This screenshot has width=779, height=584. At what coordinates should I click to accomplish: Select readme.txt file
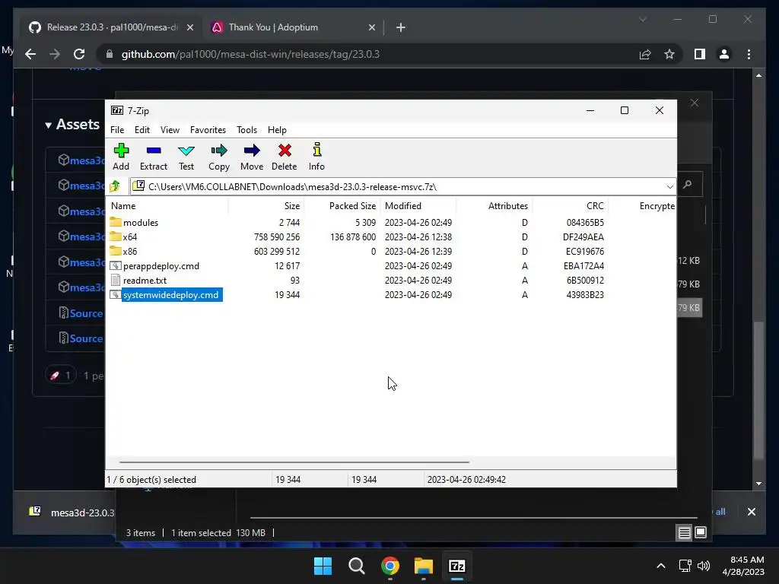tap(138, 280)
